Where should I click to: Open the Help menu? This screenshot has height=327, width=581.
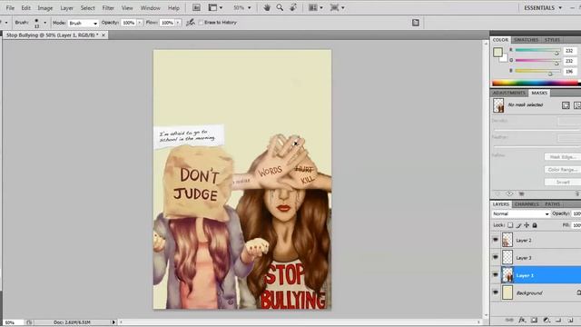pyautogui.click(x=173, y=7)
